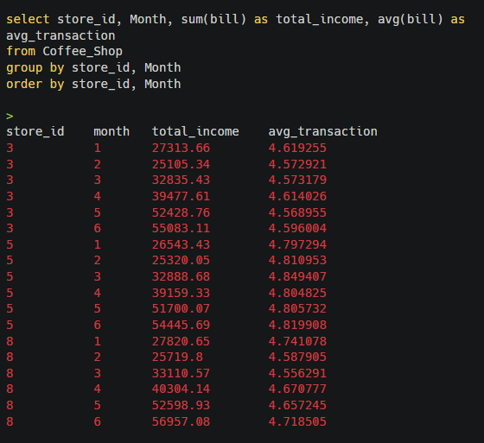Click total income value 40304.14
The width and height of the screenshot is (484, 443).
click(181, 389)
